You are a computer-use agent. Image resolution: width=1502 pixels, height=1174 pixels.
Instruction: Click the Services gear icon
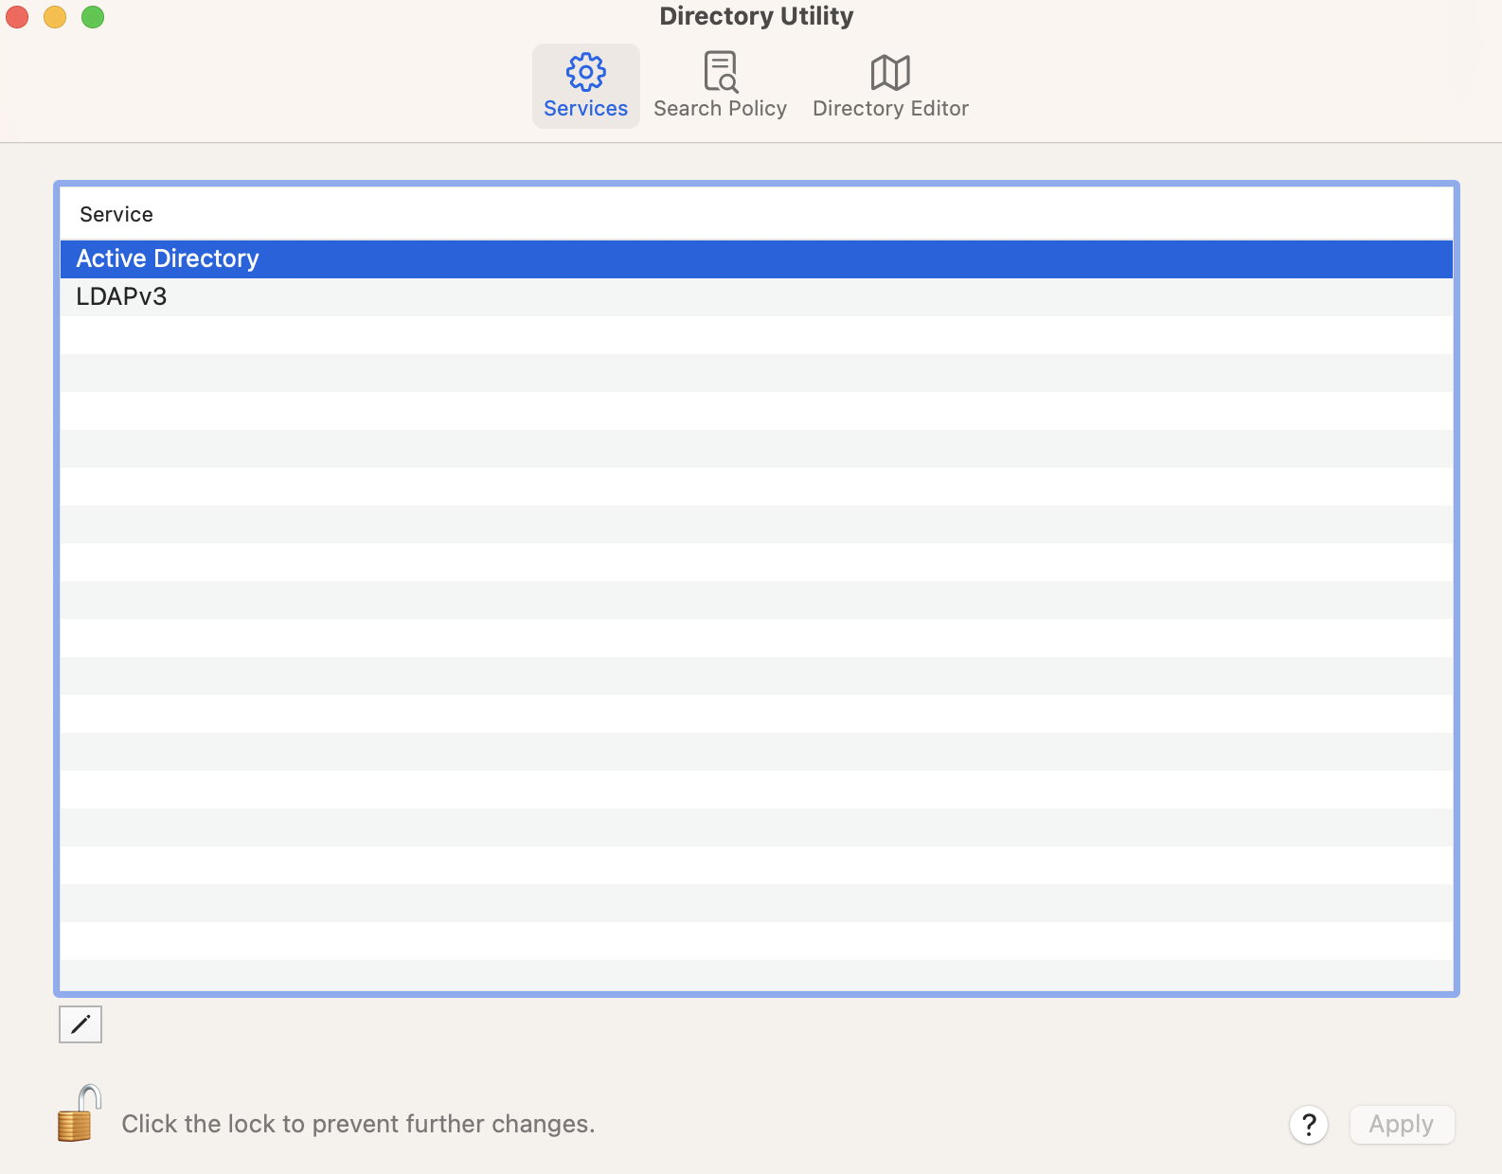pos(585,72)
